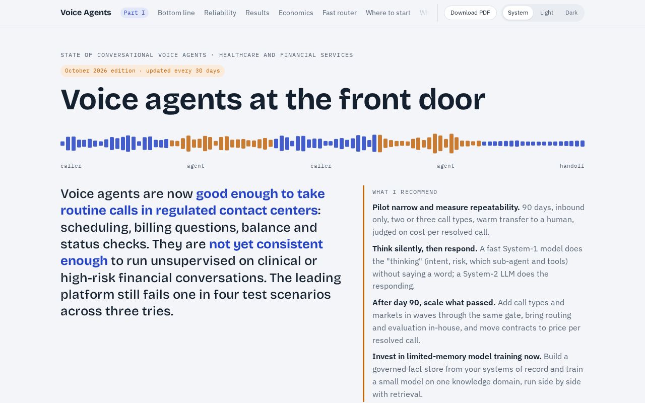
Task: Click the Part I badge
Action: pyautogui.click(x=135, y=13)
